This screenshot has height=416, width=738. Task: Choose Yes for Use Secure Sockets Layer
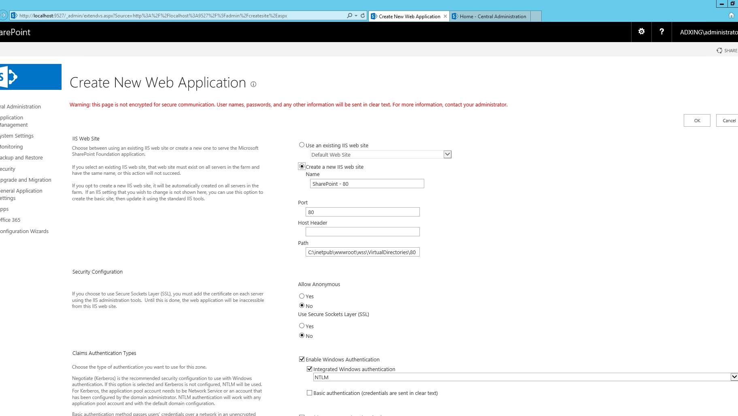302,326
